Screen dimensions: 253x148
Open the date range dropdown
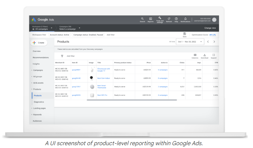coord(190,42)
